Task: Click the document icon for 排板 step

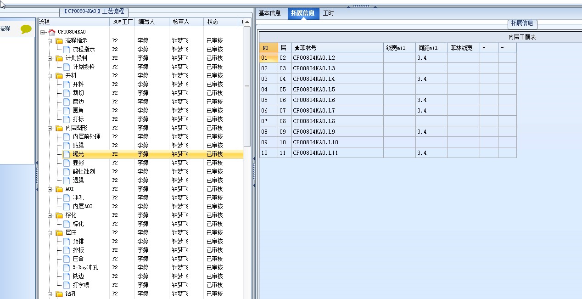Action: tap(67, 250)
